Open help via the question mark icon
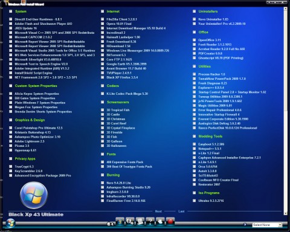Viewport: 290px width, 232px height. (150, 222)
